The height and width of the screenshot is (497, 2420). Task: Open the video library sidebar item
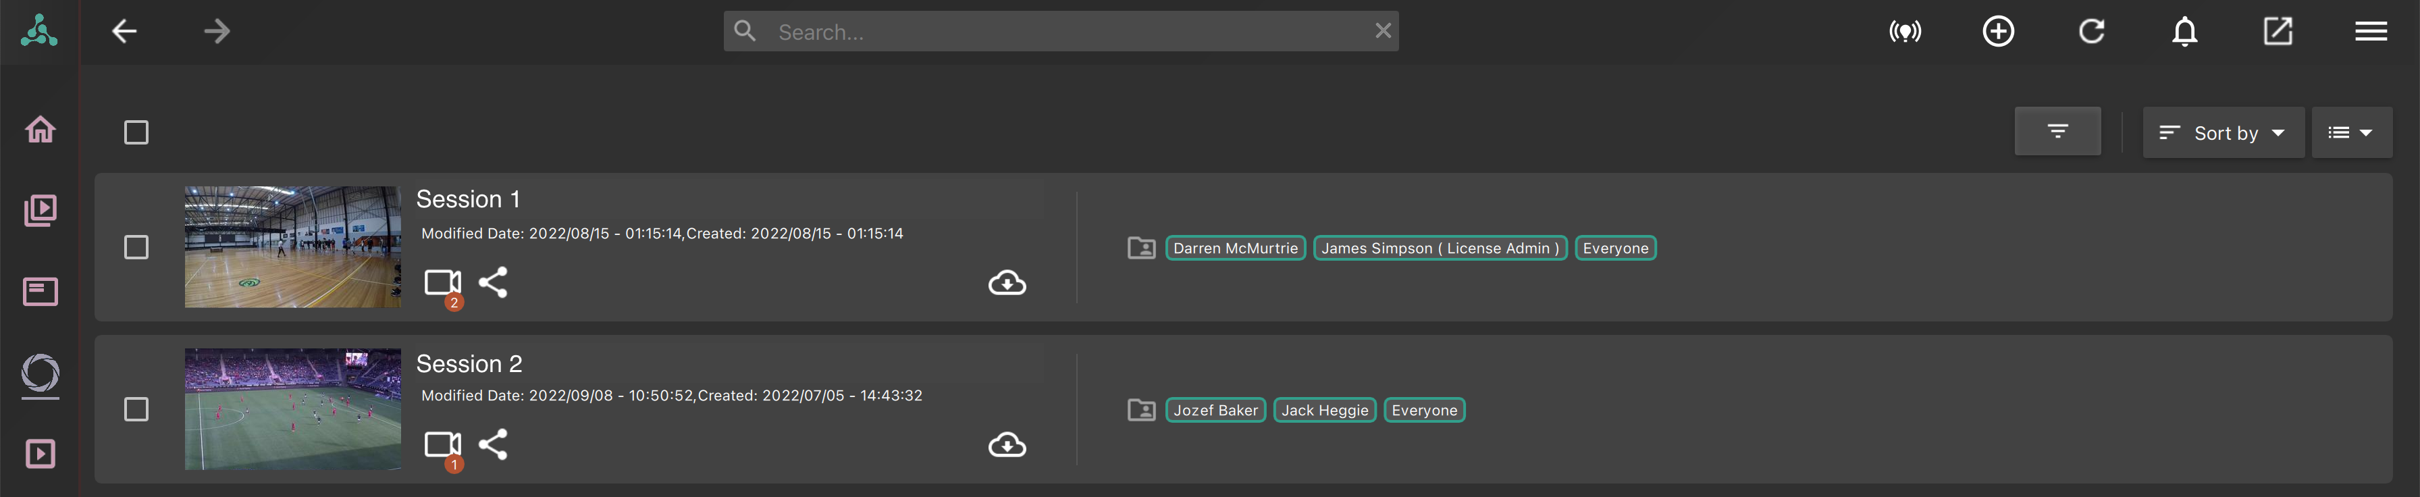[x=41, y=211]
